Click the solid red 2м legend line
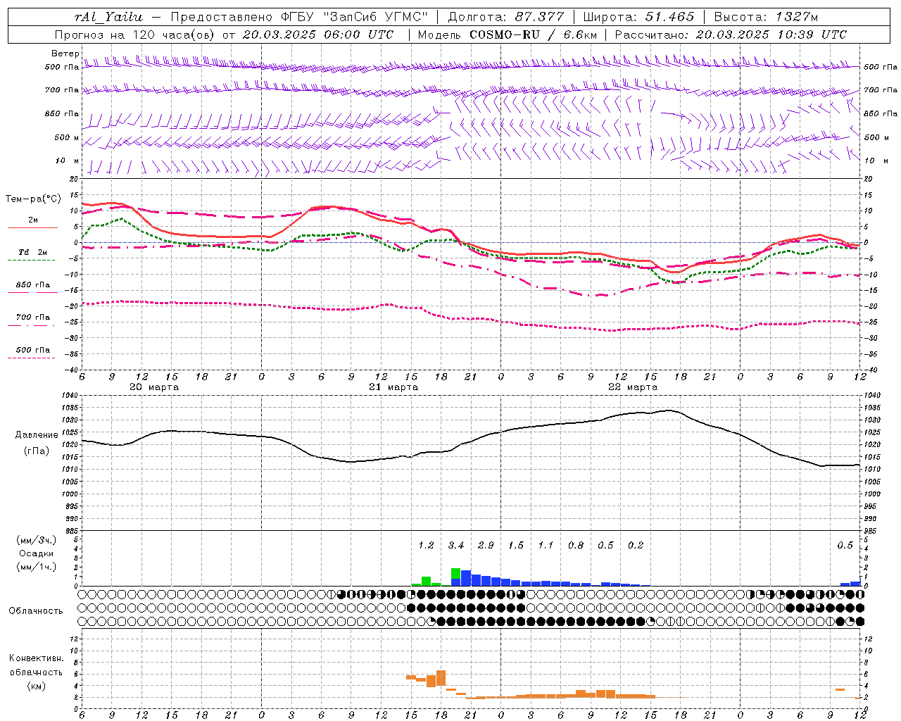Viewport: 901px width, 721px height. tap(32, 227)
